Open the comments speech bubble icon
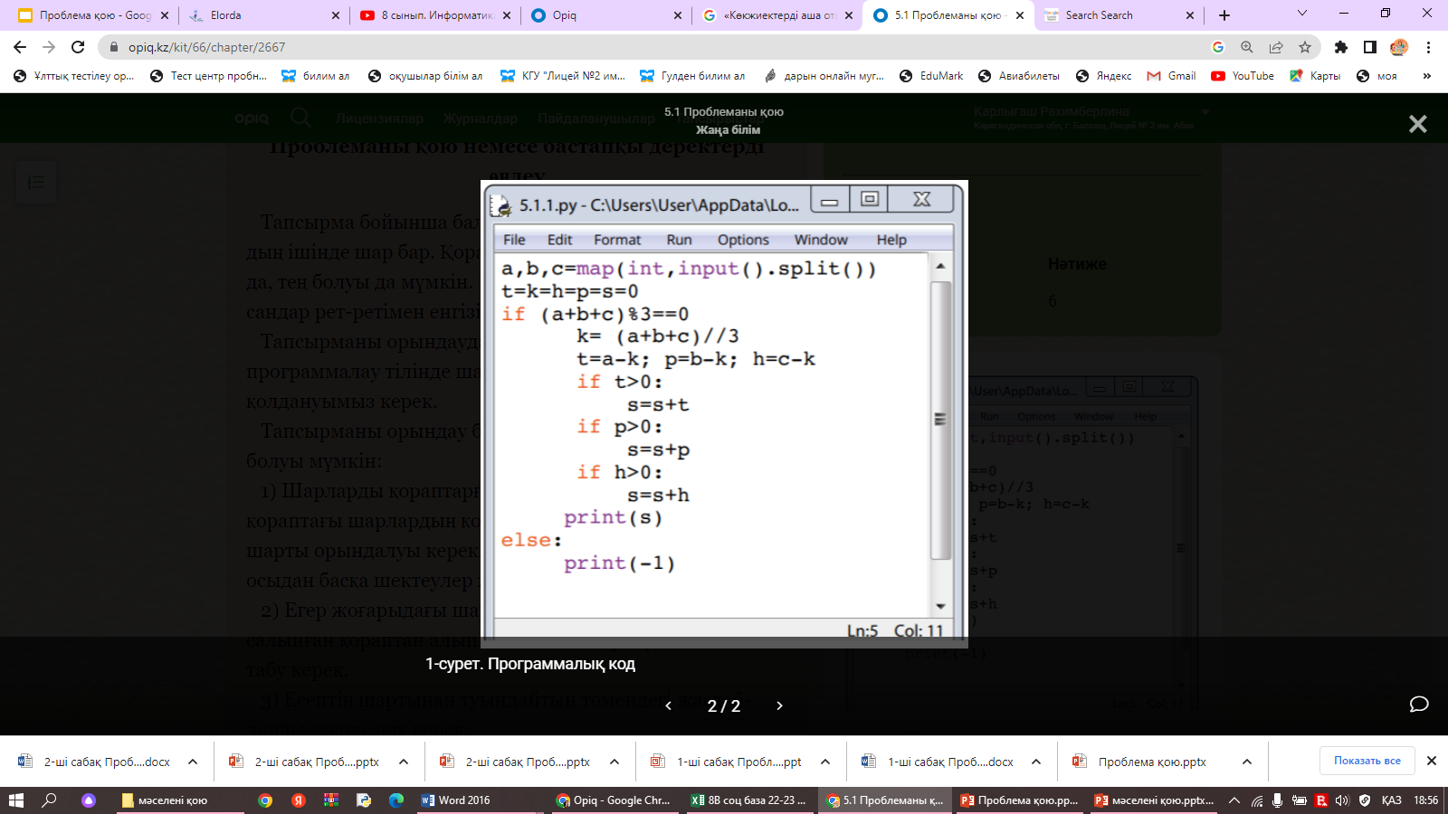 click(1418, 705)
